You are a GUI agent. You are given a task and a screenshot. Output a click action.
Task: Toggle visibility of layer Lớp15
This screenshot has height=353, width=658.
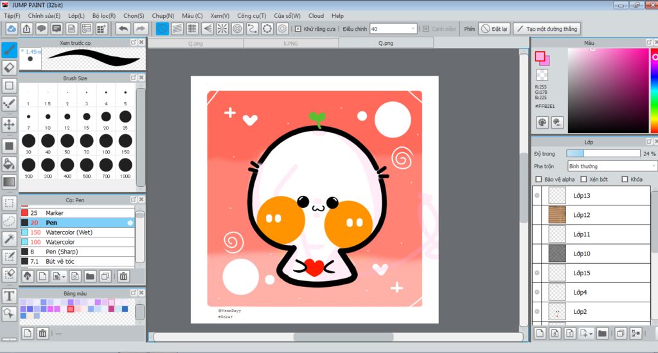pyautogui.click(x=537, y=273)
